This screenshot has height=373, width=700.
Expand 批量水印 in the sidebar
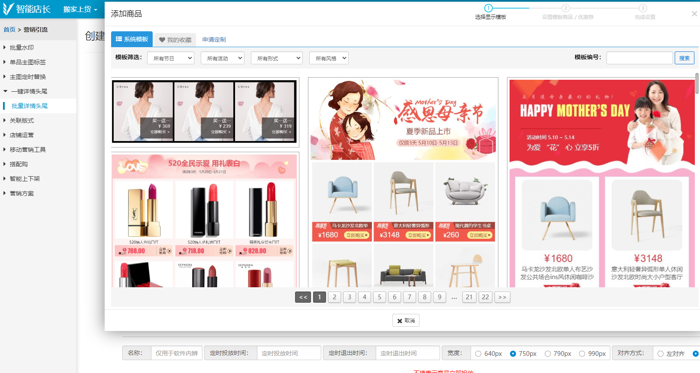coord(21,48)
